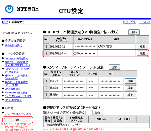Click 編集 button in ひかり電話 row
The width and height of the screenshot is (151, 131).
142,46
